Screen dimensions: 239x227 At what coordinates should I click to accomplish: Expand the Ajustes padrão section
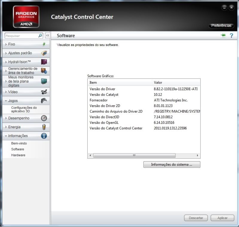click(x=26, y=53)
